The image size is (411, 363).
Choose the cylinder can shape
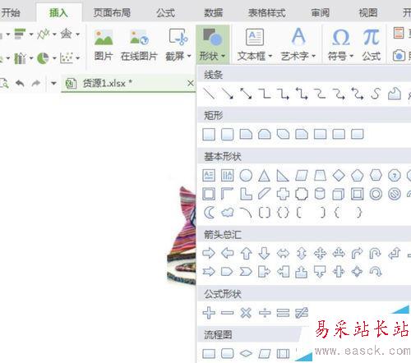pos(320,194)
